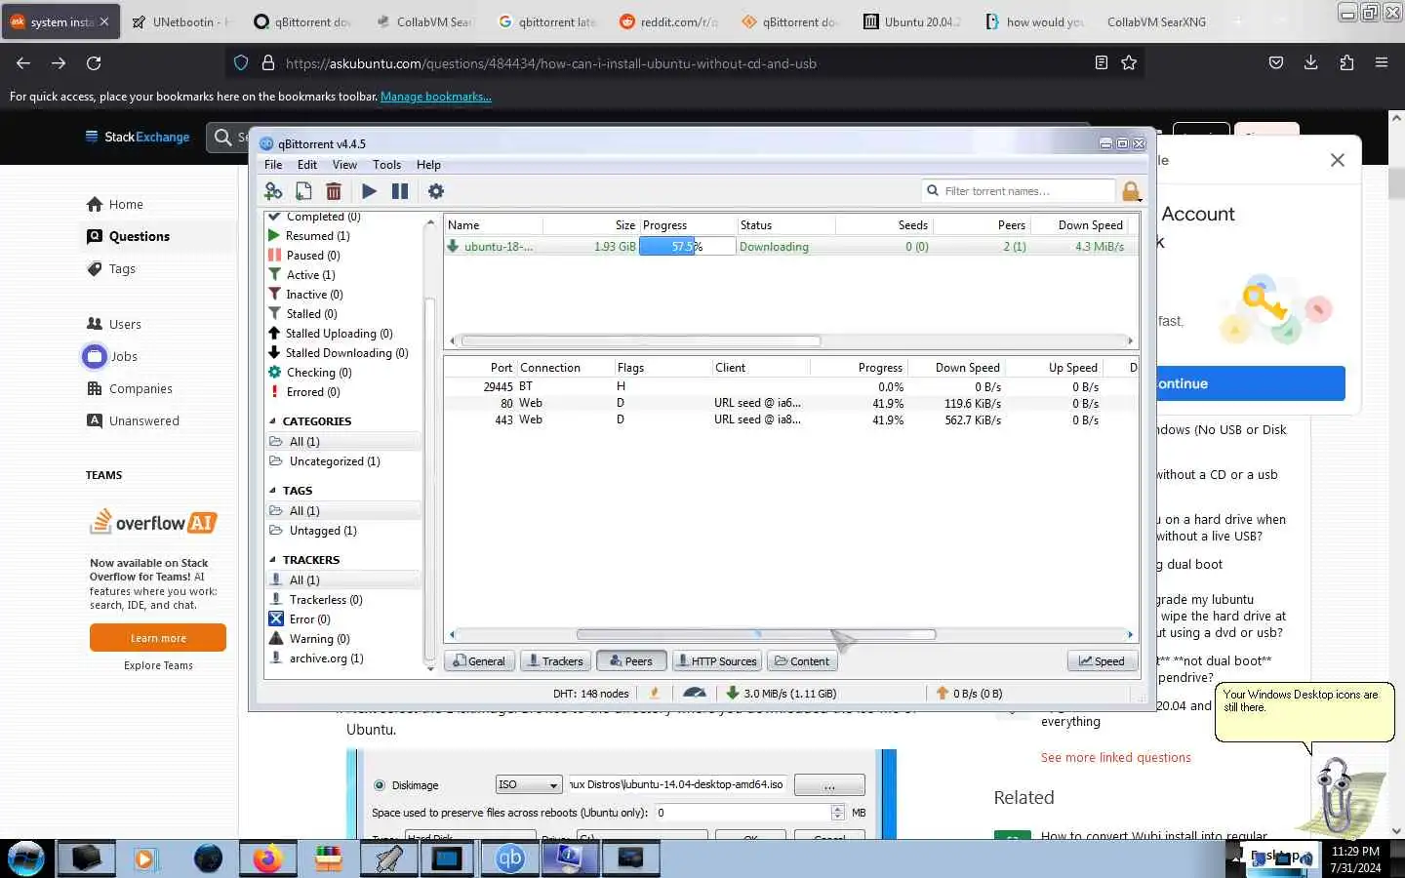Resume torrents with the play toolbar icon
1405x878 pixels.
[x=369, y=191]
